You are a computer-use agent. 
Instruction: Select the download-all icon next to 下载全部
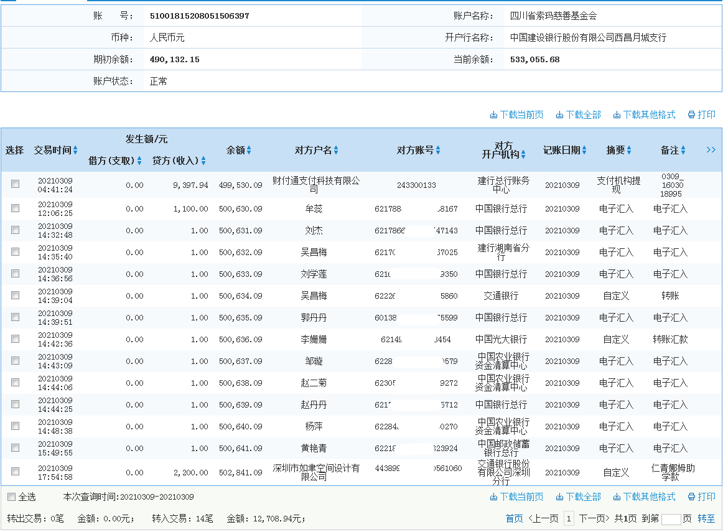[x=559, y=114]
